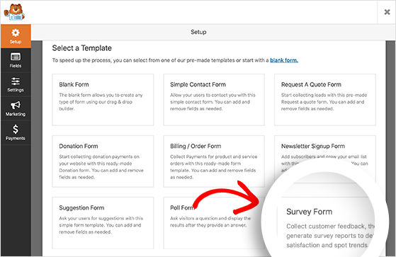
Task: Choose the Simple Contact Form template
Action: click(214, 100)
